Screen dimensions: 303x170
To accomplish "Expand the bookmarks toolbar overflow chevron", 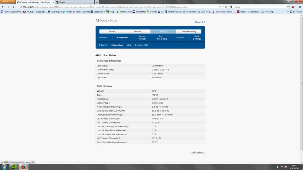I will [288, 12].
